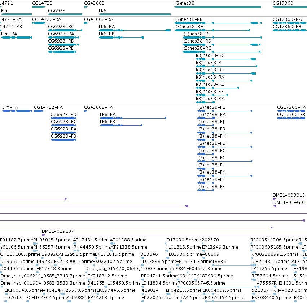307x303 pixels.
Task: Click transcript label l(3)neo38-RI
Action: [x=209, y=63]
